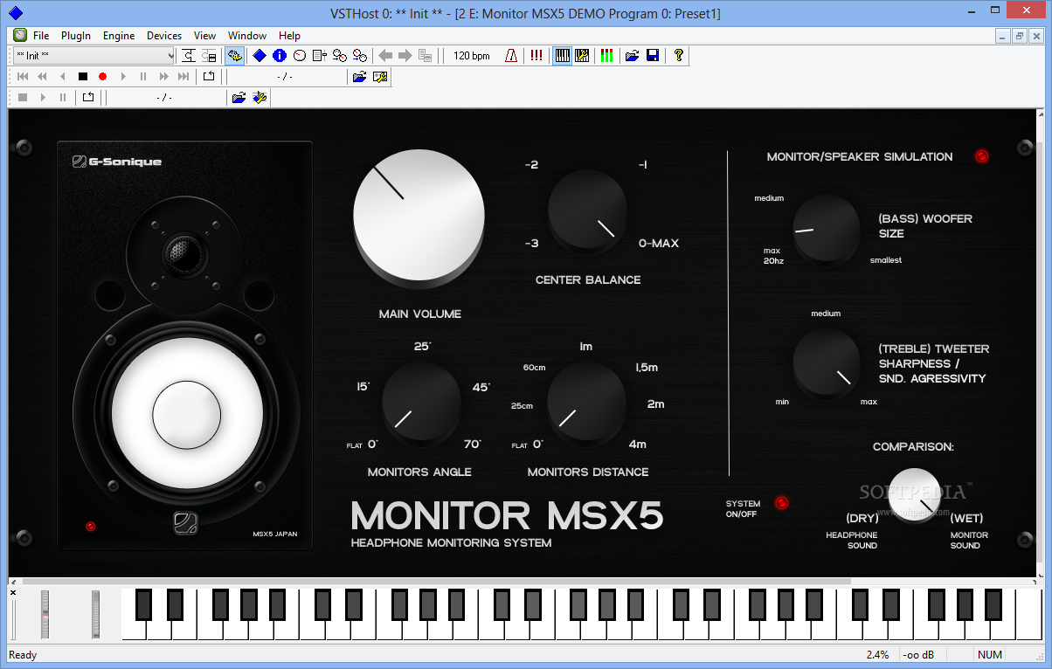Click the '-oo dB' status bar entry
Viewport: 1052px width, 669px height.
point(918,654)
